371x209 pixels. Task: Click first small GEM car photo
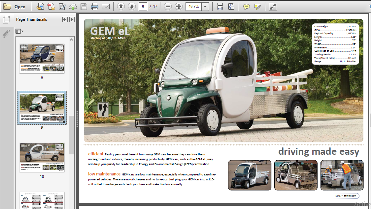250,175
